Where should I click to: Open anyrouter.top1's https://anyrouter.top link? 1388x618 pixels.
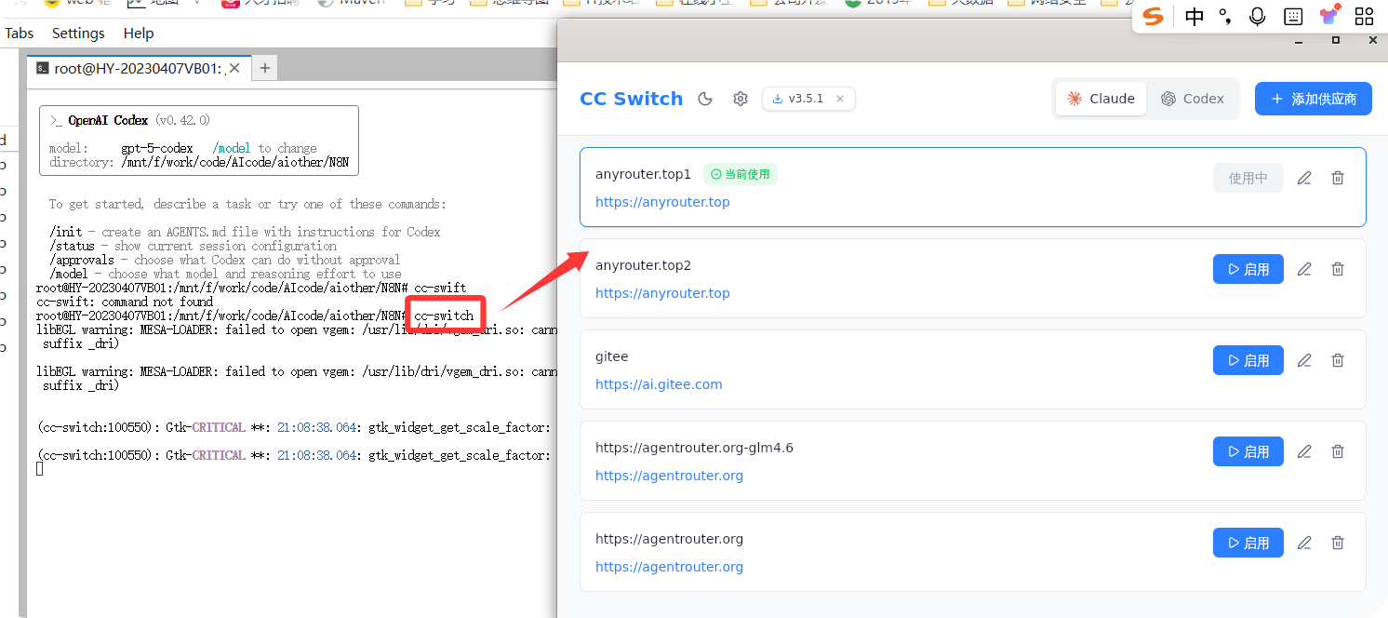[662, 202]
